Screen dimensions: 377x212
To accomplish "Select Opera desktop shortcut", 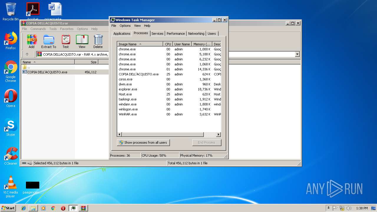I will pos(11,98).
